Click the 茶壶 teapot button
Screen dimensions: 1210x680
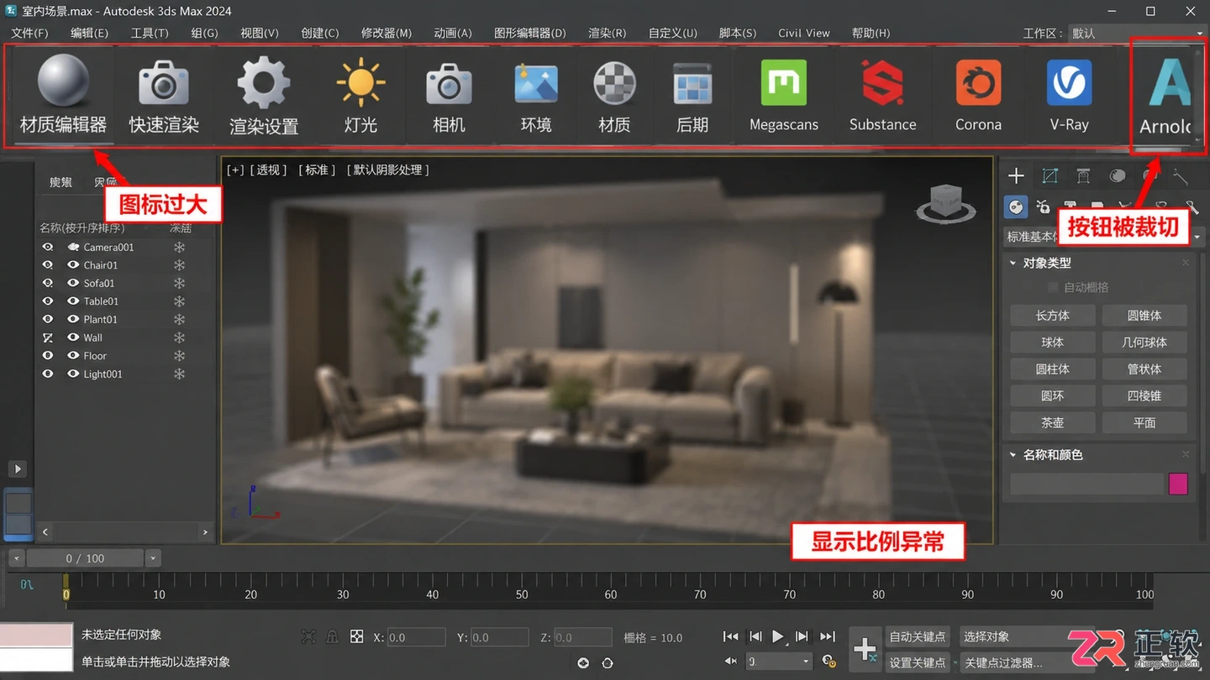tap(1053, 422)
